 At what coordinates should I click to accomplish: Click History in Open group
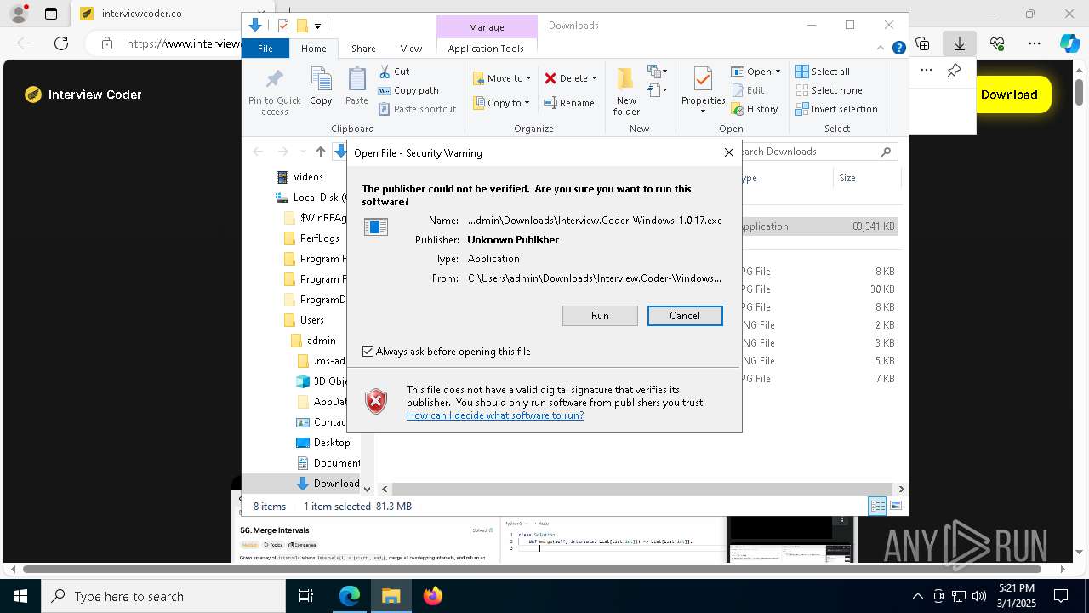(755, 109)
